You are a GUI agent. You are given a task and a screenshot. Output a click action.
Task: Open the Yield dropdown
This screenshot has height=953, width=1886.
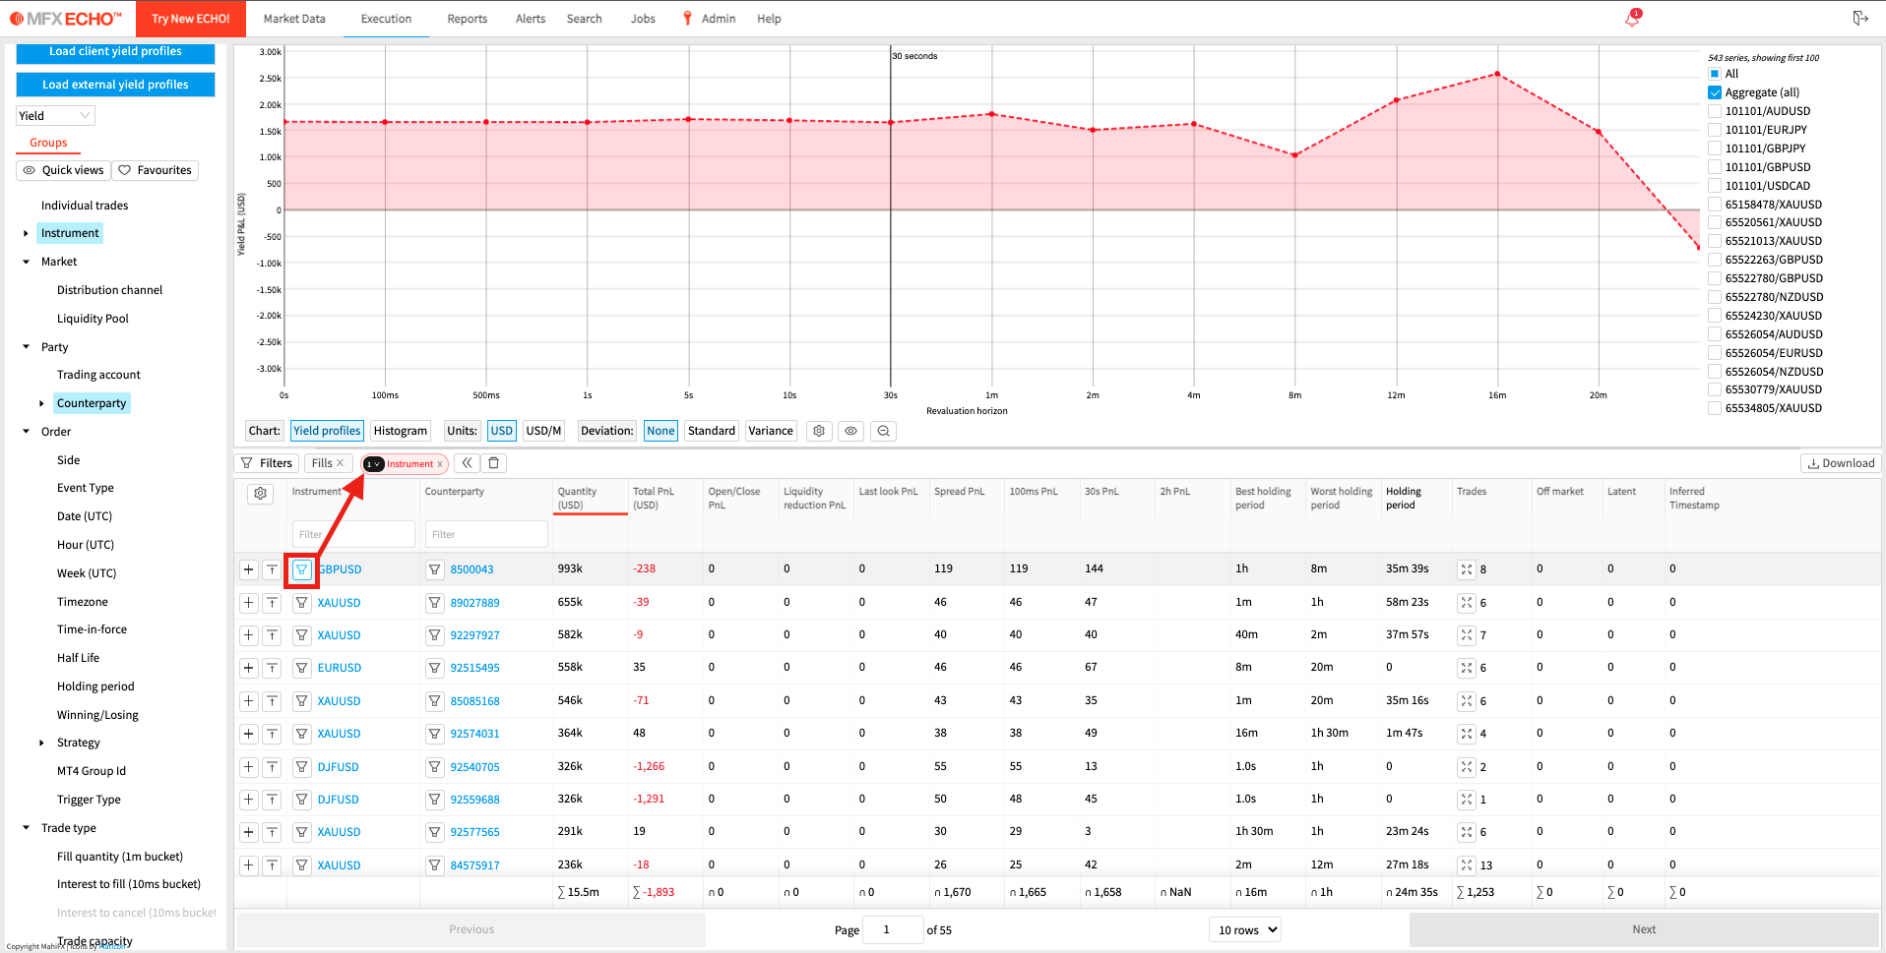pos(55,116)
